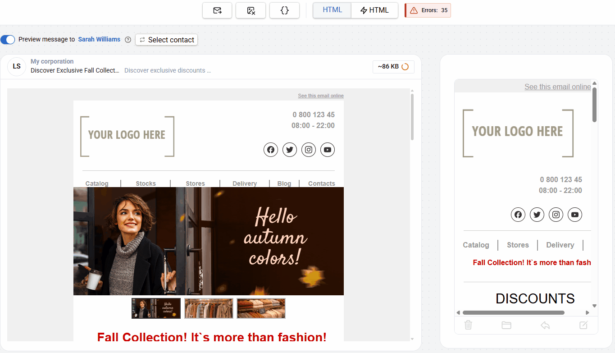615x353 pixels.
Task: Click the 0 800 123 45 phone number in desktop preview
Action: [314, 115]
